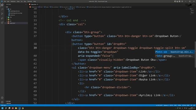
Task: Open bootstrap.min.css file in explorer
Action: [15, 11]
